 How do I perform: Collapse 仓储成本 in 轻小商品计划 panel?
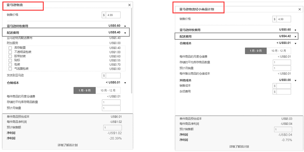pos(295,43)
